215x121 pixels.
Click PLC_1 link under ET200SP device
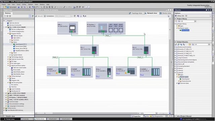[x=49, y=73]
